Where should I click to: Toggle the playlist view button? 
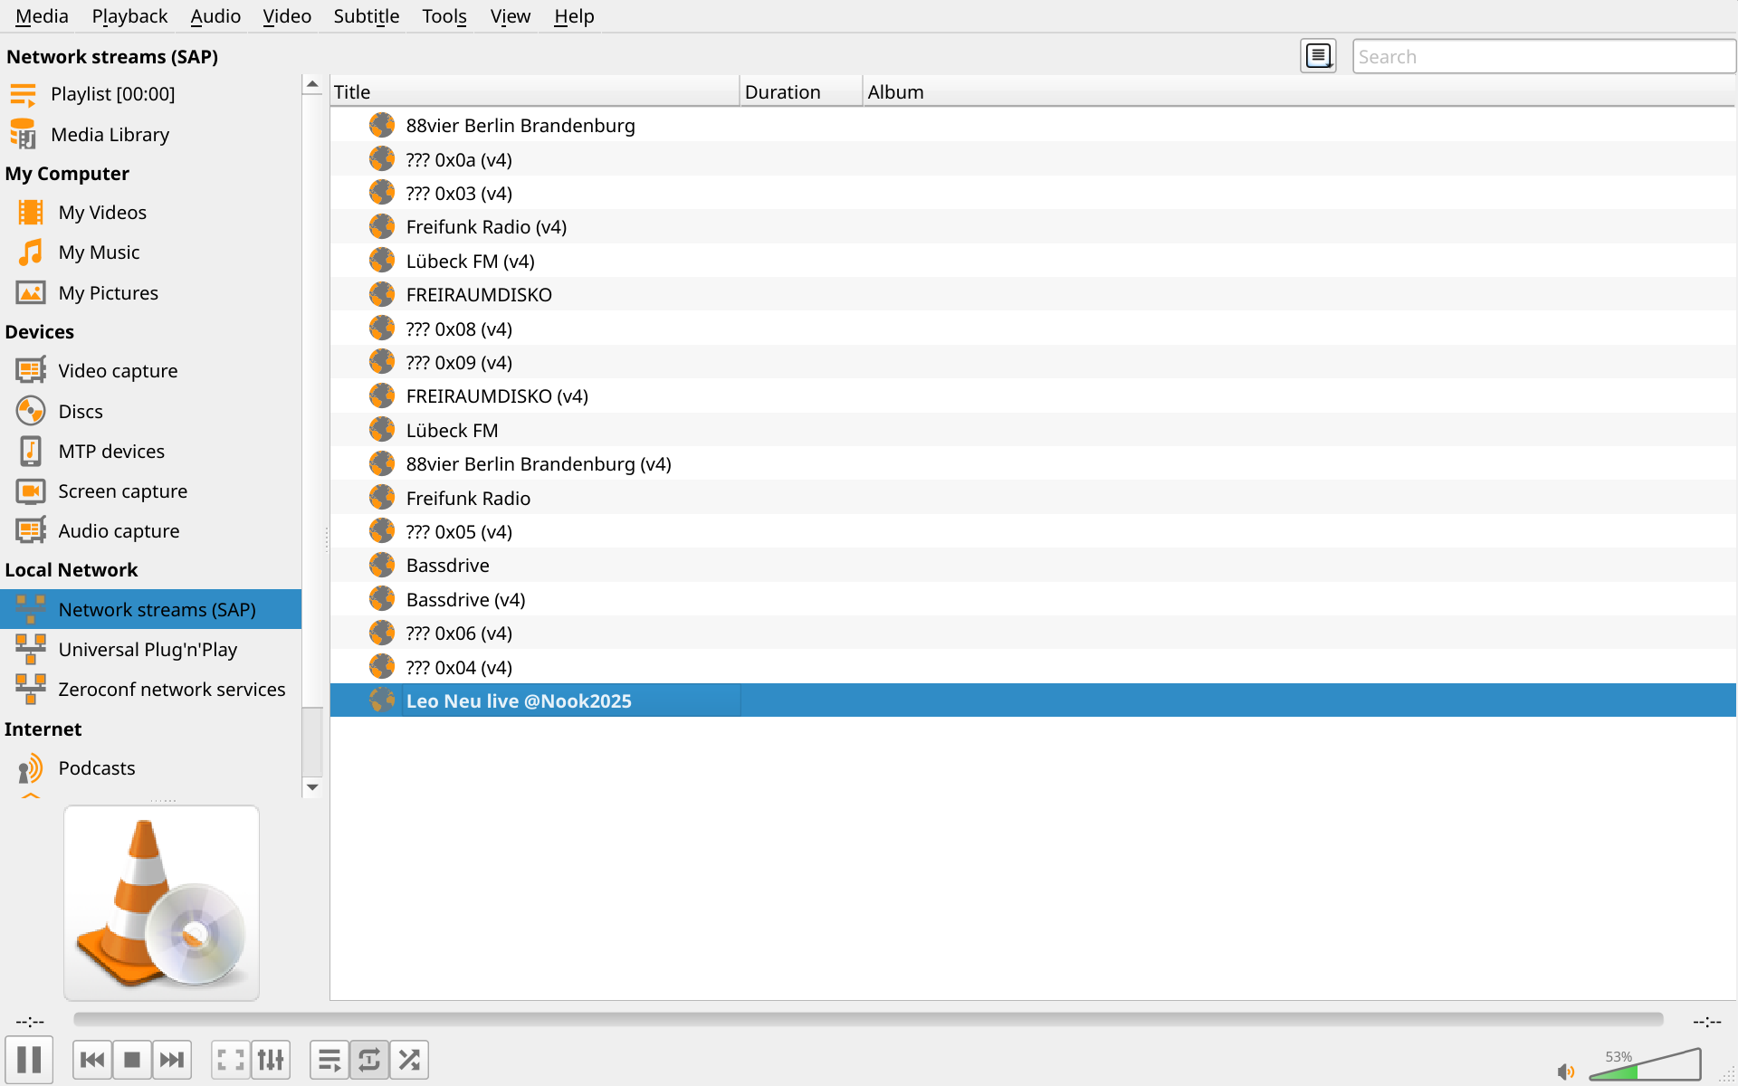click(329, 1060)
